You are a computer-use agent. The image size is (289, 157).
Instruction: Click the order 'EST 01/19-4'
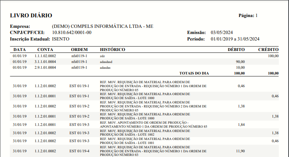pos(79,151)
